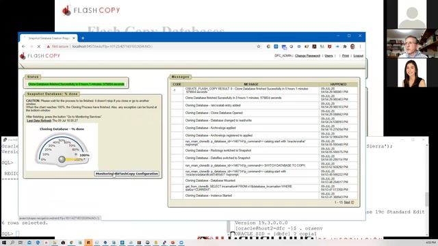Open a new browser tab
The image size is (438, 246).
[83, 38]
